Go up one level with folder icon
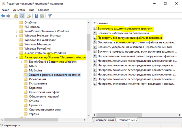The height and width of the screenshot is (128, 182). (x=16, y=16)
